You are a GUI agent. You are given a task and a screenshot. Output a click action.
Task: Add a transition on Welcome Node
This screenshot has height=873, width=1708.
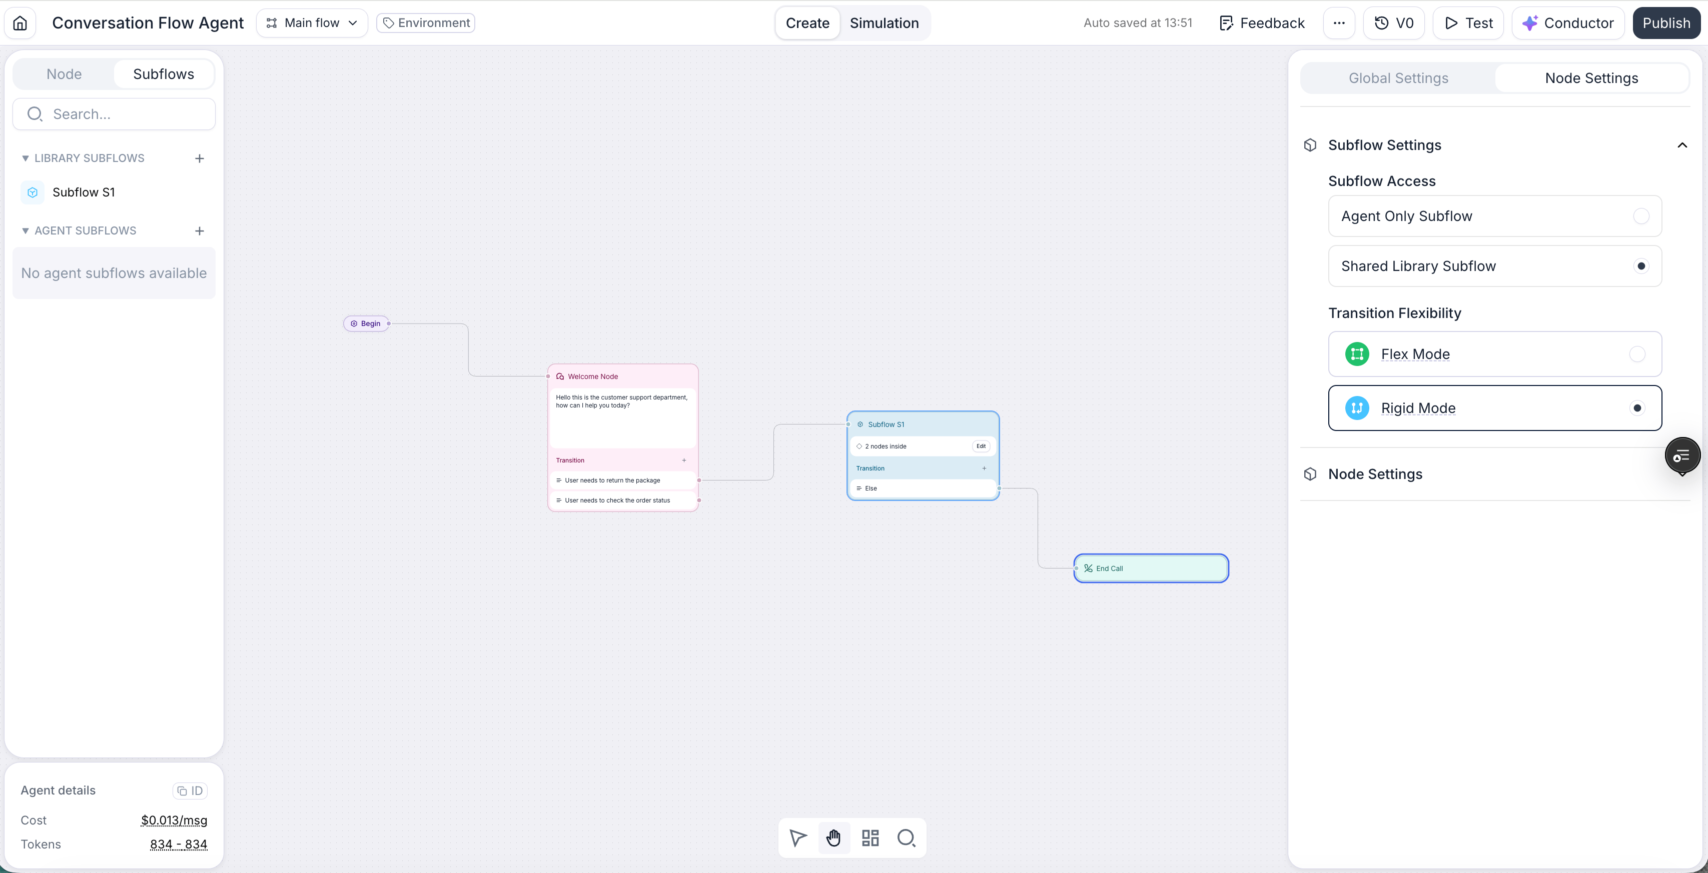pos(684,460)
